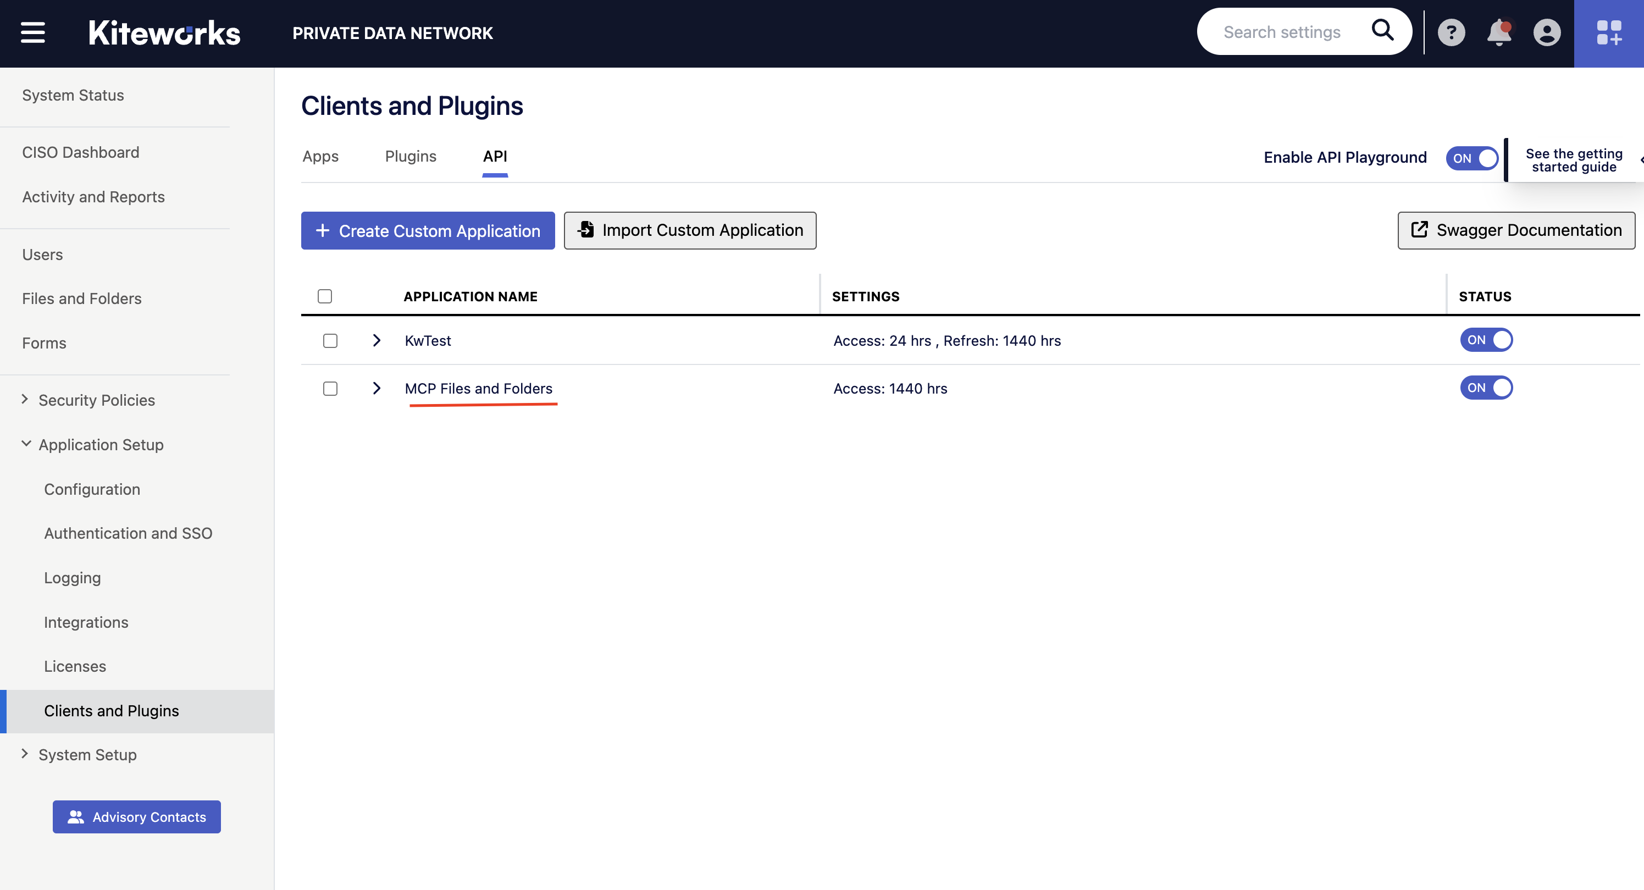Open the help question mark icon
The width and height of the screenshot is (1644, 890).
(1451, 32)
